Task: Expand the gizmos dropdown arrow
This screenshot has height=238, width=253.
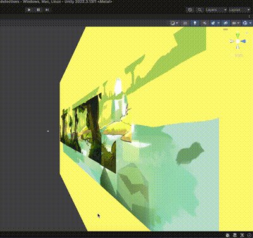Action: pos(250,23)
